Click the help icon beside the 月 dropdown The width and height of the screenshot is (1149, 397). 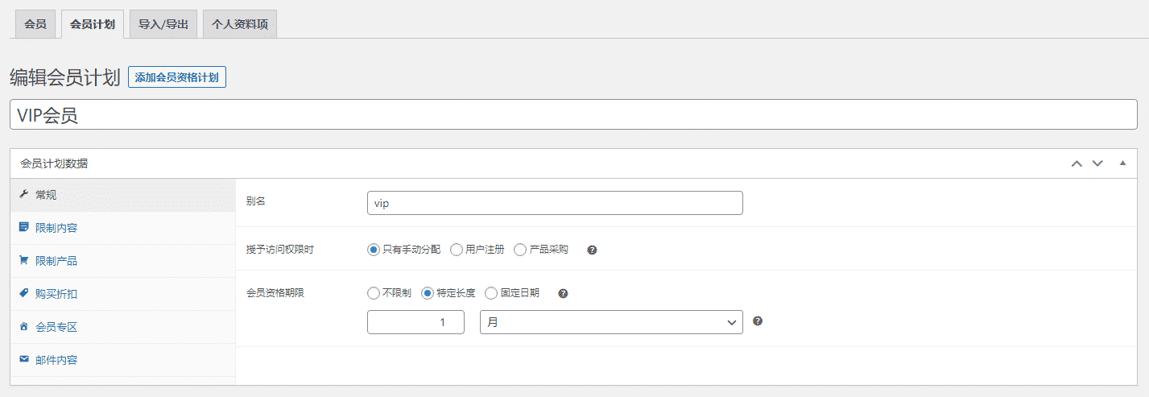(758, 321)
